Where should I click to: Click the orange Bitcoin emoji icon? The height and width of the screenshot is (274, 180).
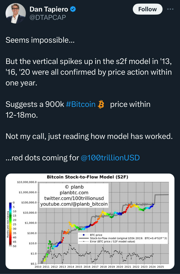tap(101, 105)
